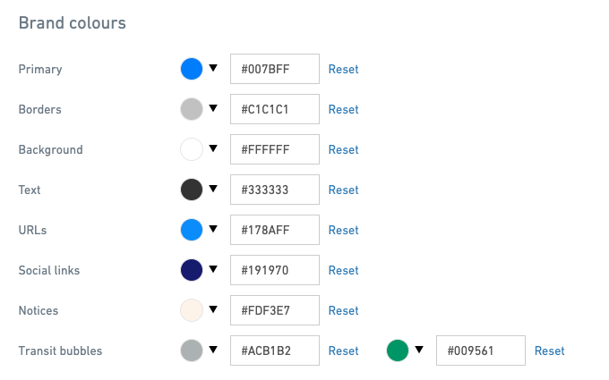Screen dimensions: 609x380
Task: Focus the URLs hex input #178AFF
Action: click(275, 230)
